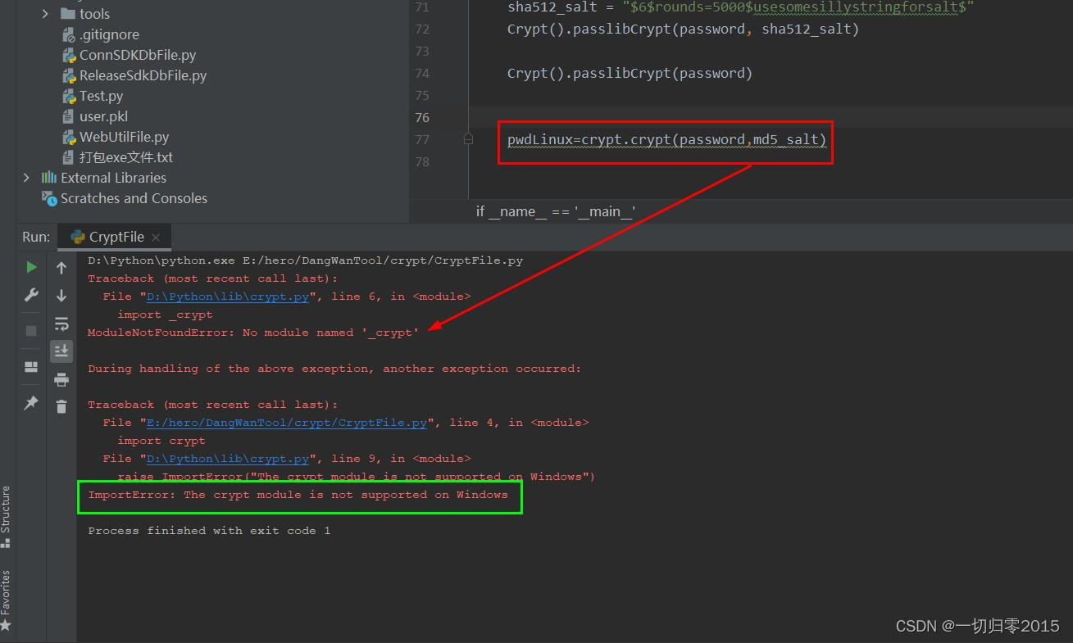Select Scratches and Consoles in the sidebar
The image size is (1073, 643).
[x=134, y=197]
